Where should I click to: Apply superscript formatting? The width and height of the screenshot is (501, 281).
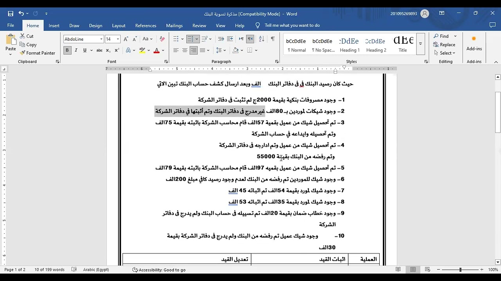[x=117, y=50]
